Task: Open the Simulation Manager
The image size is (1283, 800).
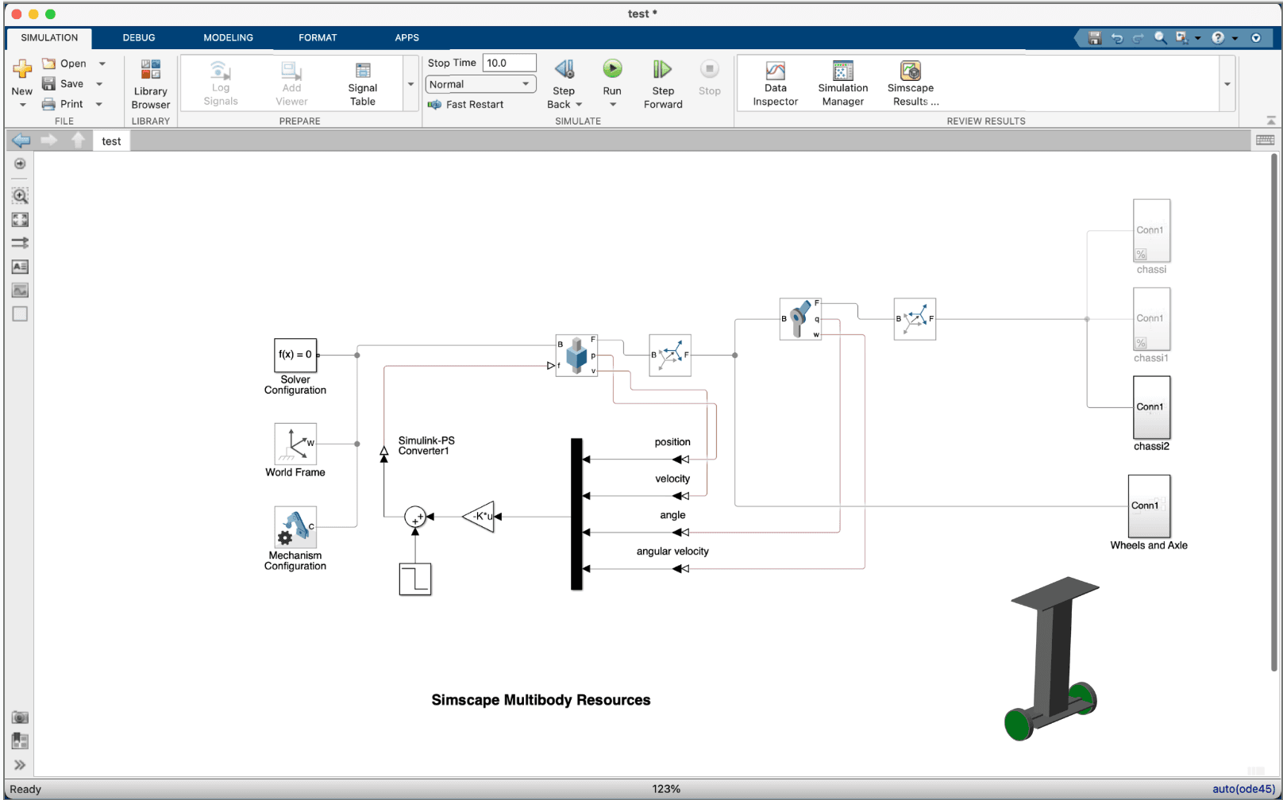Action: (843, 83)
